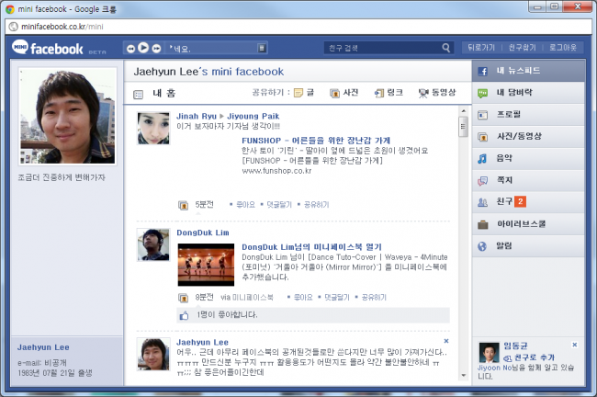Open Jaehyun Lee's post name link
Screen dimensions: 597x397
202,342
